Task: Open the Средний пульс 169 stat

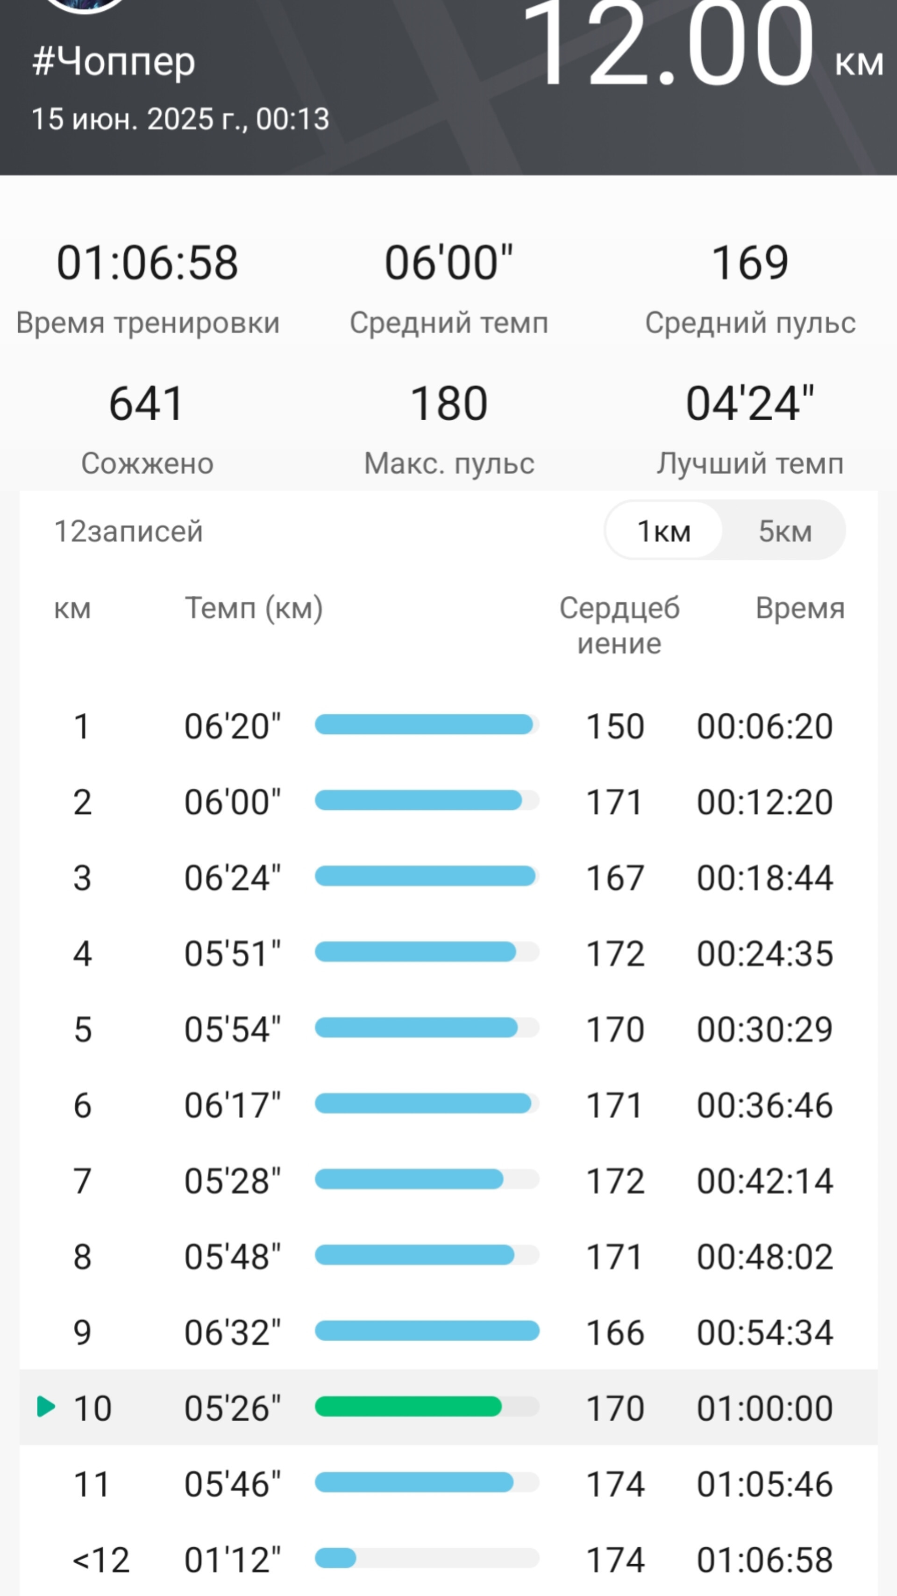Action: pyautogui.click(x=750, y=288)
